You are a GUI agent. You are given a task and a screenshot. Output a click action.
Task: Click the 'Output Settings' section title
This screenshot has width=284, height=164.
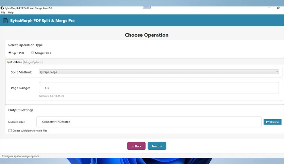point(21,110)
